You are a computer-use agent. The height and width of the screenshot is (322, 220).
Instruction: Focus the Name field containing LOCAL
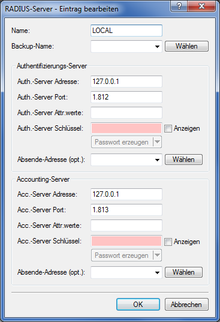point(126,31)
